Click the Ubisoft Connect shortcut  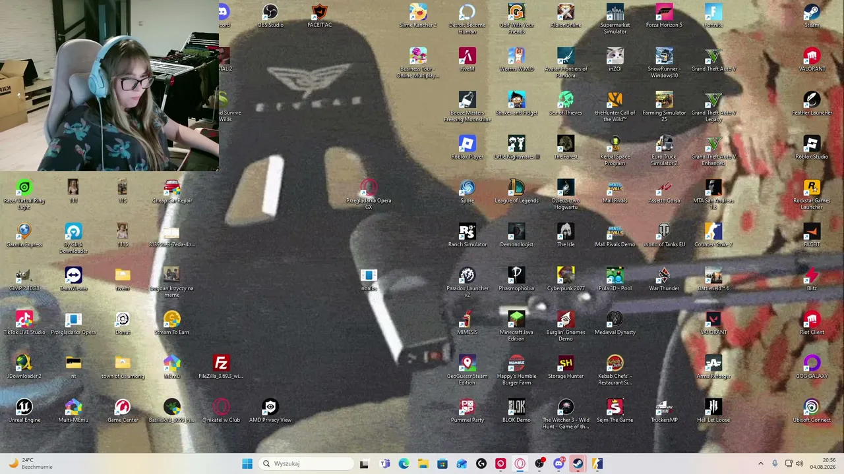point(812,411)
